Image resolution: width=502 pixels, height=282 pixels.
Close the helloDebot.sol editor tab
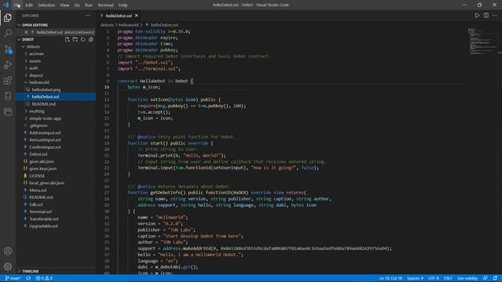pyautogui.click(x=136, y=16)
